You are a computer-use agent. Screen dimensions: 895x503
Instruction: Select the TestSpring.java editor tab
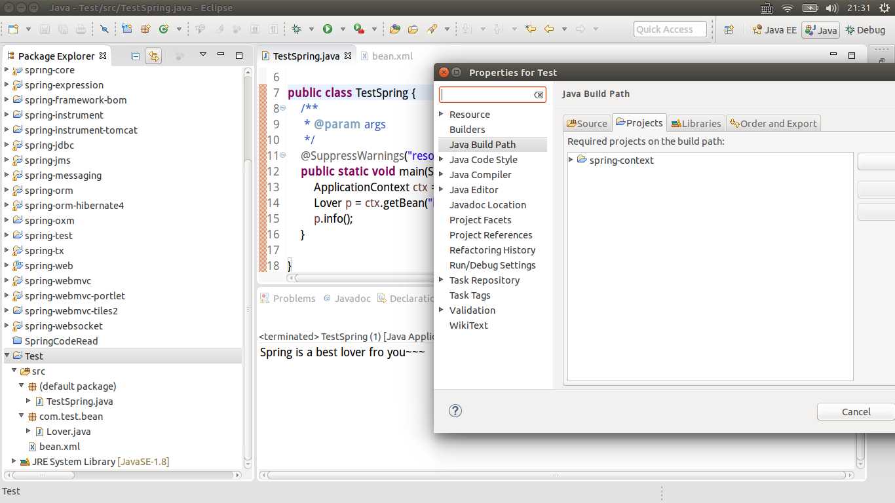point(307,56)
